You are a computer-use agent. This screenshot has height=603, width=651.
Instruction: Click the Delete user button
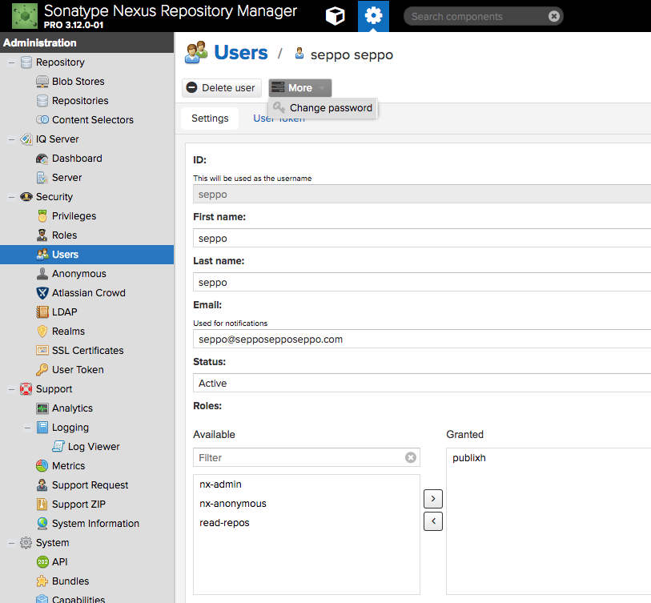(x=221, y=88)
